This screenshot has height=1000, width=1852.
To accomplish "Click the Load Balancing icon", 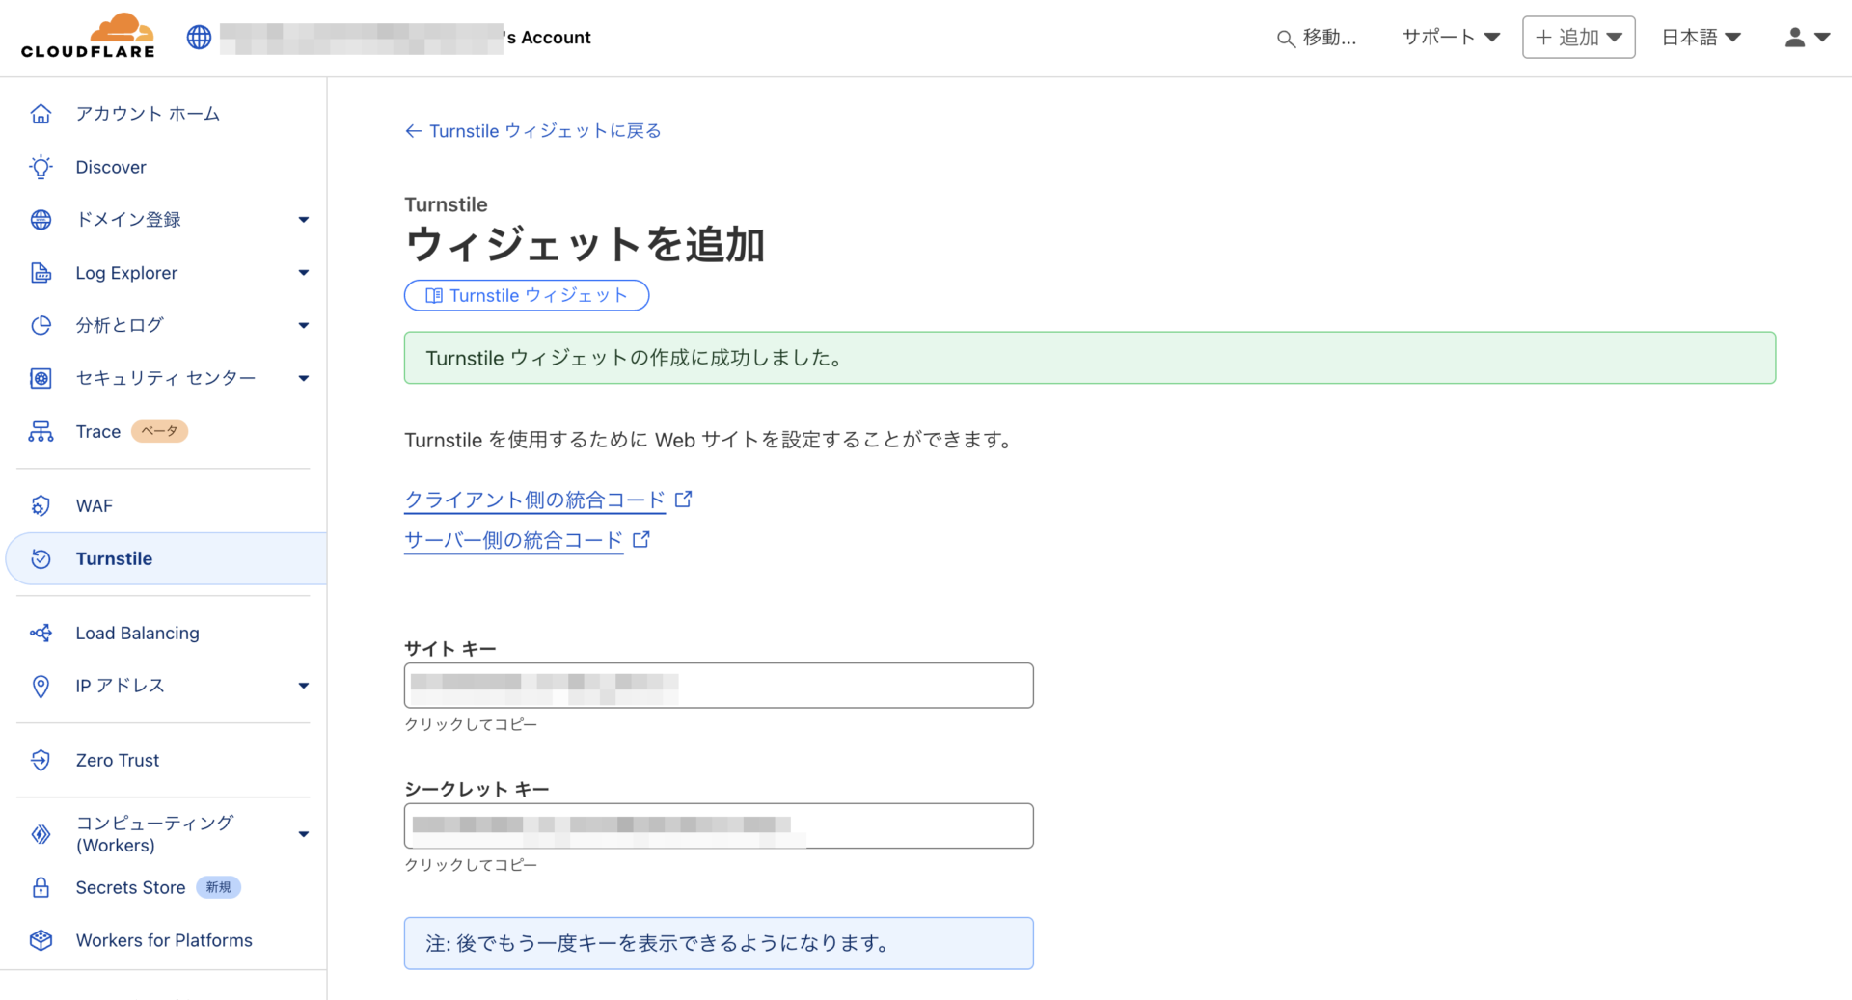I will click(x=41, y=633).
